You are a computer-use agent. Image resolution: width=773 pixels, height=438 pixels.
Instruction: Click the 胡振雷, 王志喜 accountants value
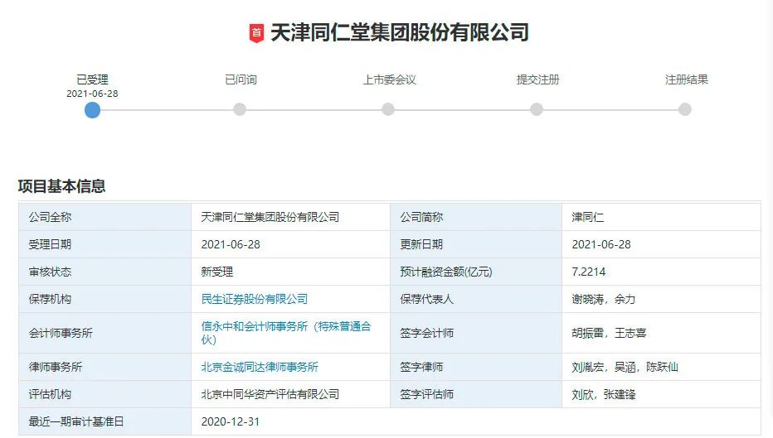[609, 333]
